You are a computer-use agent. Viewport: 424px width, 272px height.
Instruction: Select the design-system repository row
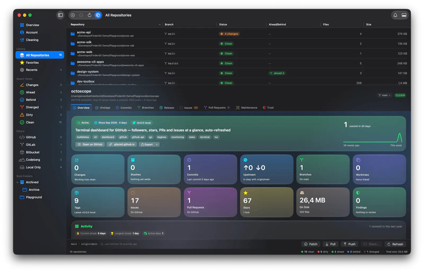[x=238, y=73]
